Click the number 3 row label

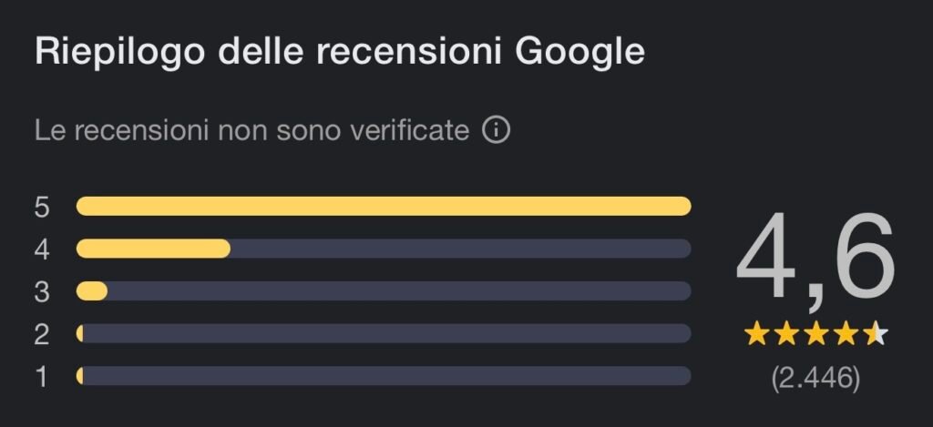pos(42,291)
